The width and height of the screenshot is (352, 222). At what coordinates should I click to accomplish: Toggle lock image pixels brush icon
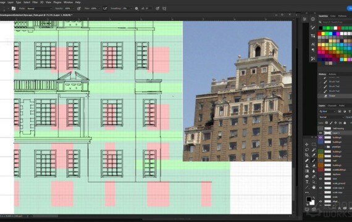tap(331, 123)
